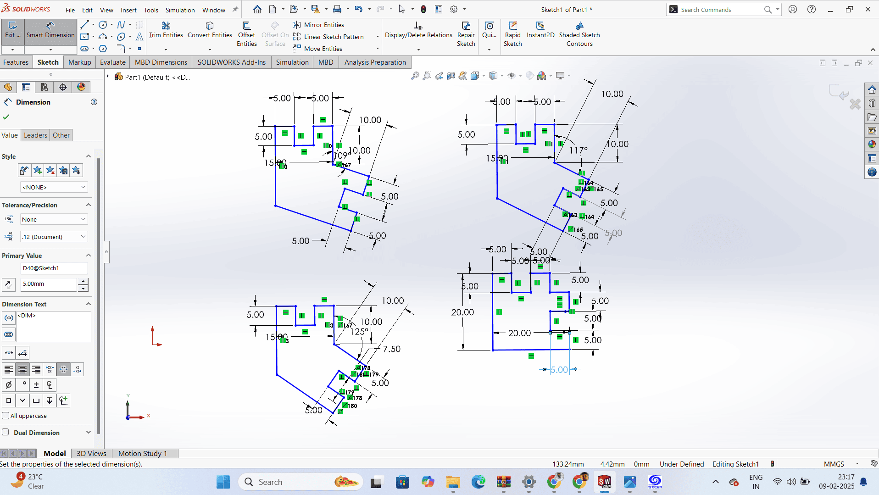Accept dimension with the green checkmark
The height and width of the screenshot is (495, 879).
pyautogui.click(x=6, y=117)
